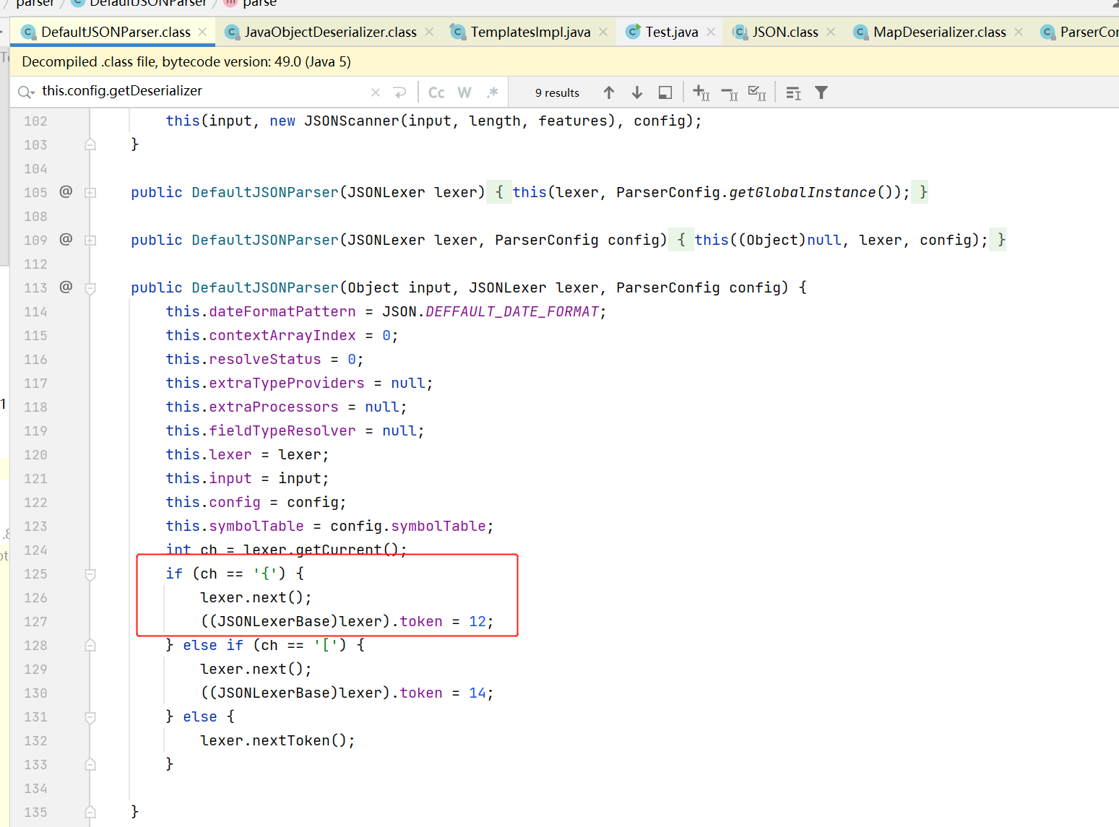Screen dimensions: 1119x827
Task: Unselect occurrence icon in search bar
Action: point(730,92)
